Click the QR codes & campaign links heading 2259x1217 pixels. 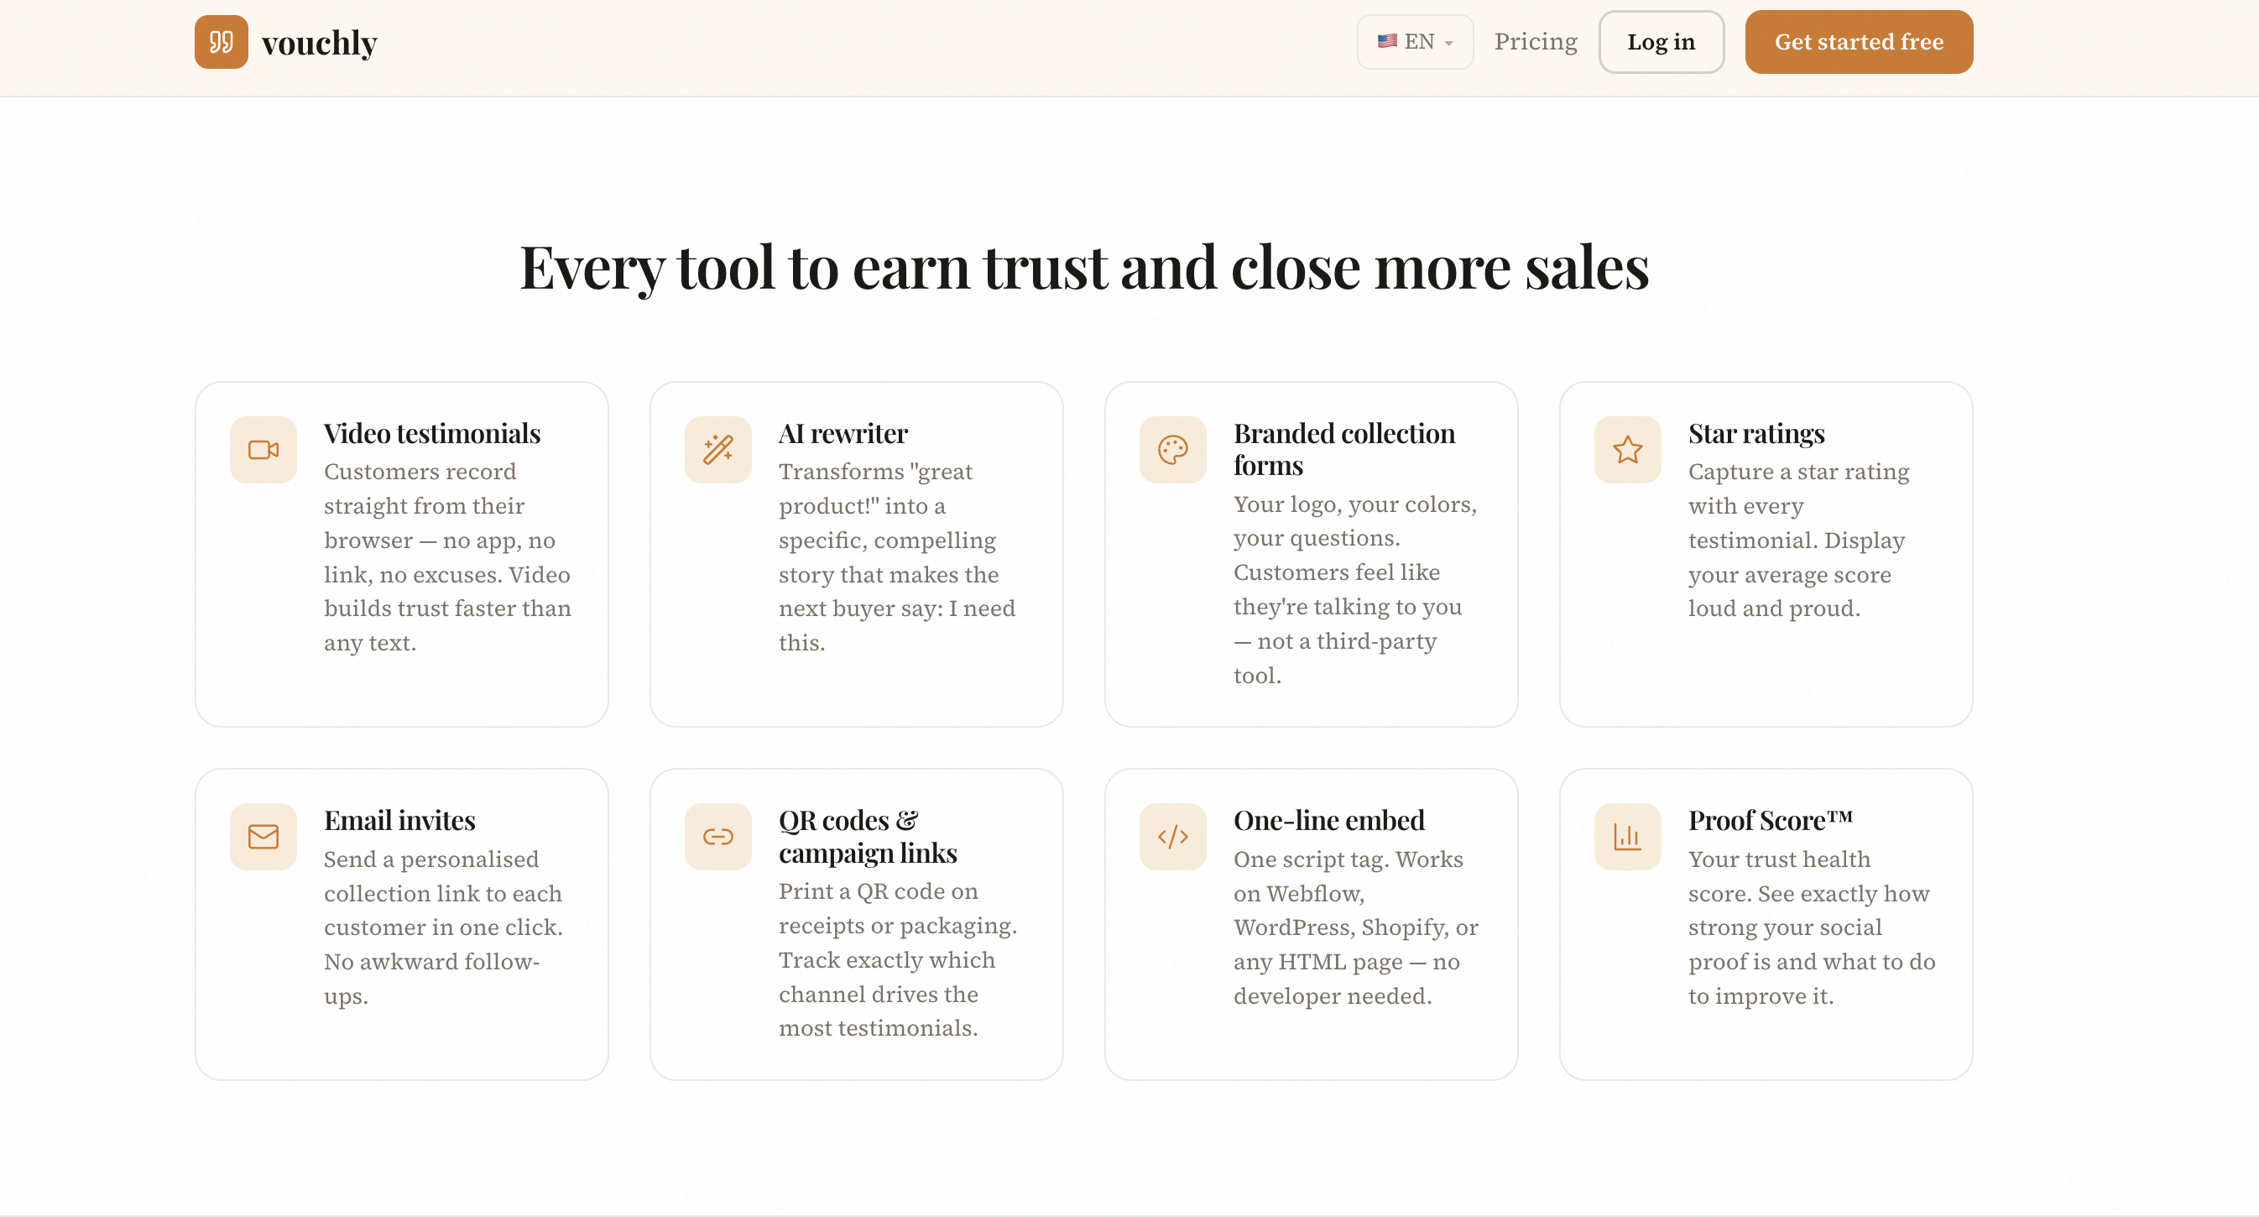point(866,837)
